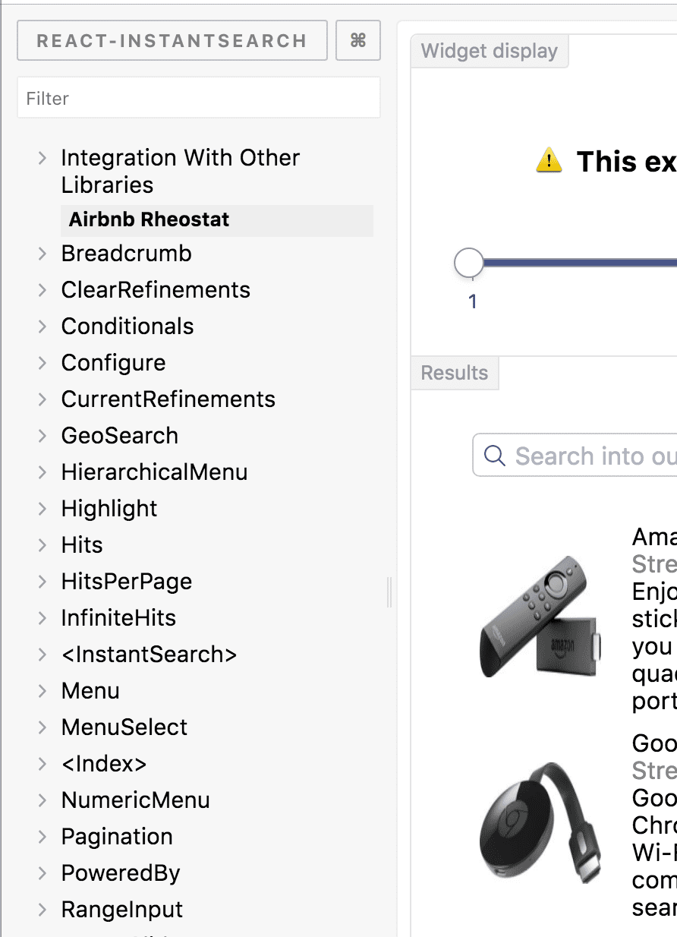Click the yellow warning triangle icon
The image size is (677, 937).
pos(549,160)
